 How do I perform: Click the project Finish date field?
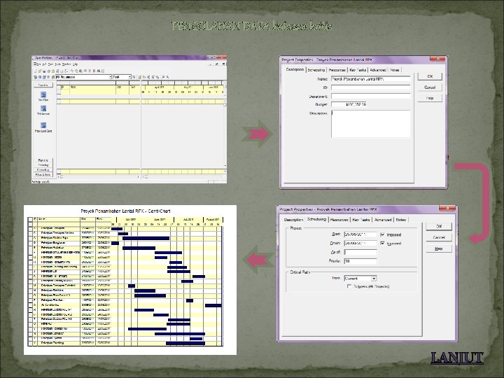point(360,244)
